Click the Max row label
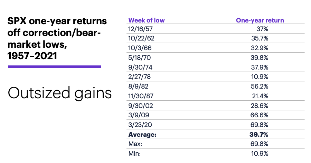This screenshot has width=311, height=163. pyautogui.click(x=135, y=144)
